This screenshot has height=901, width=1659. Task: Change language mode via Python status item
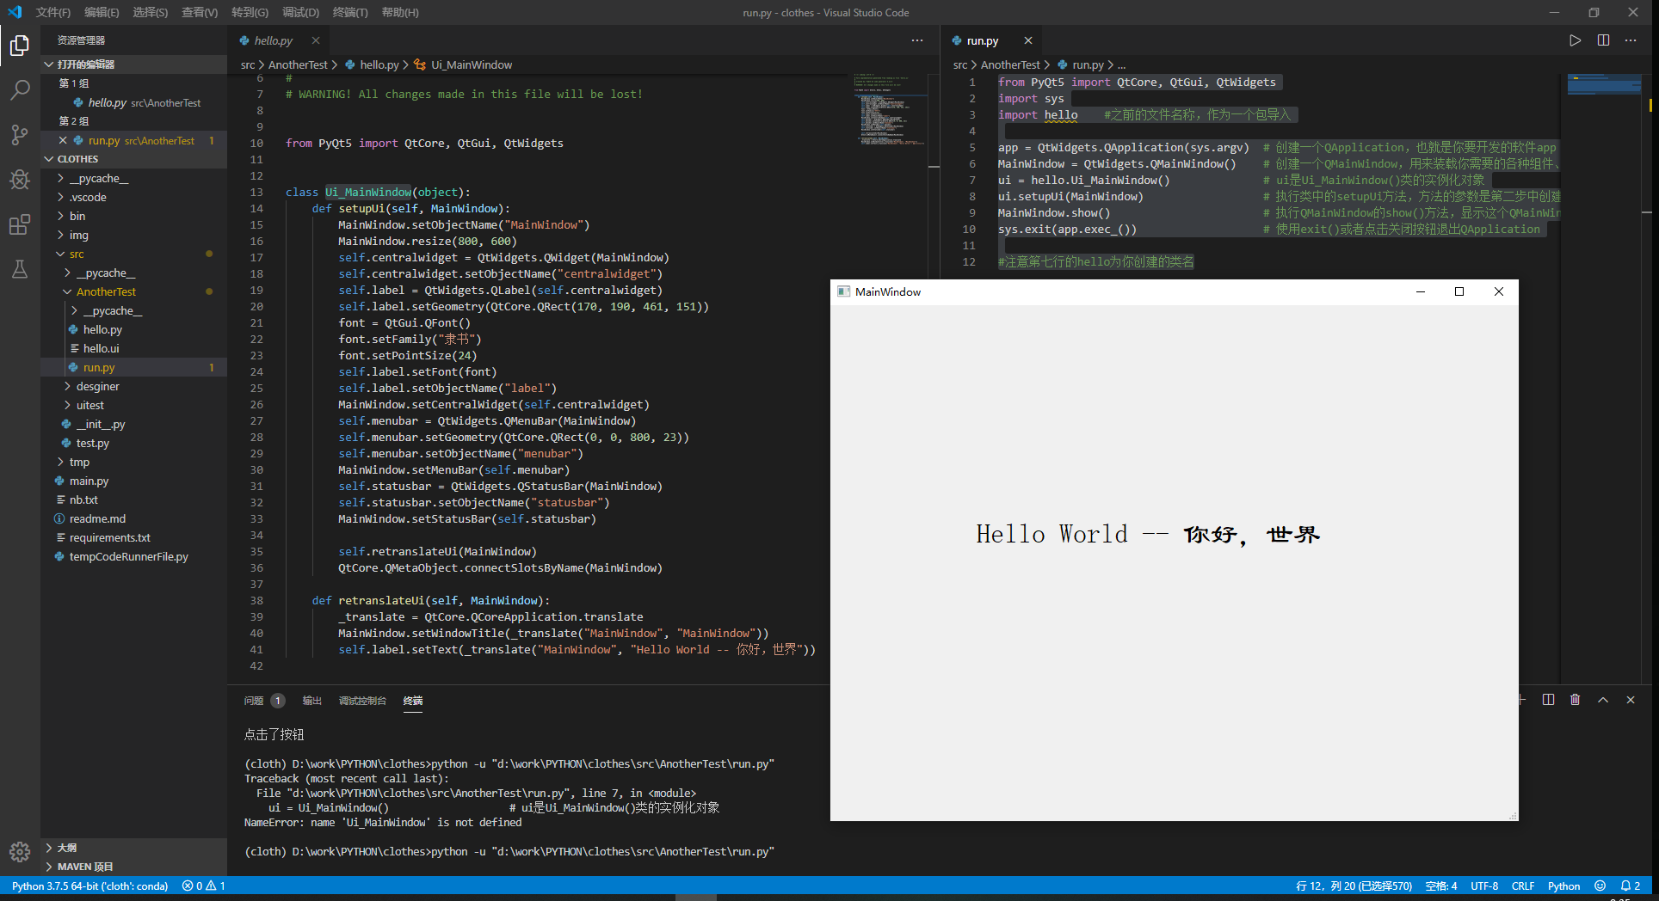tap(1563, 886)
